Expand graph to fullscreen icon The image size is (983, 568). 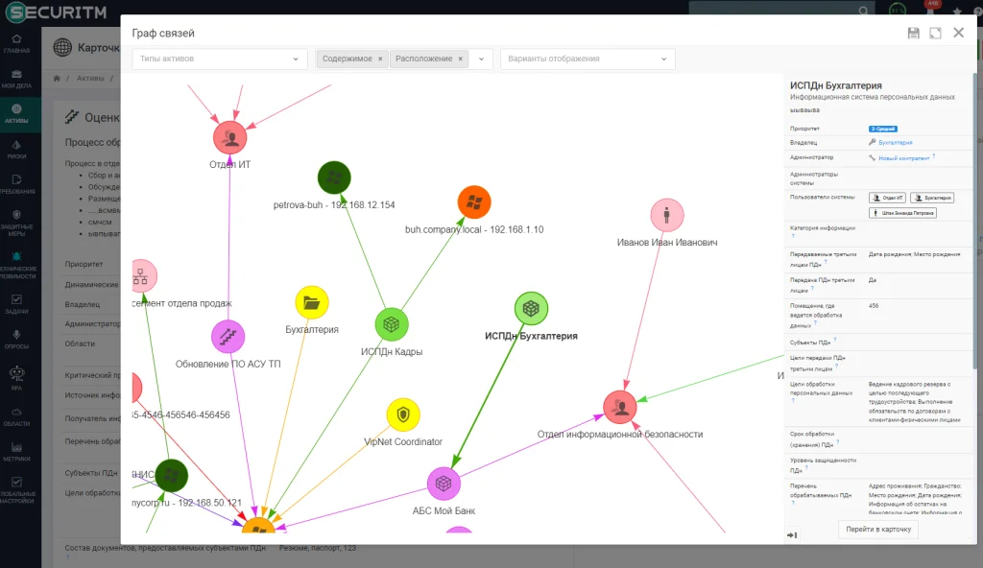935,34
